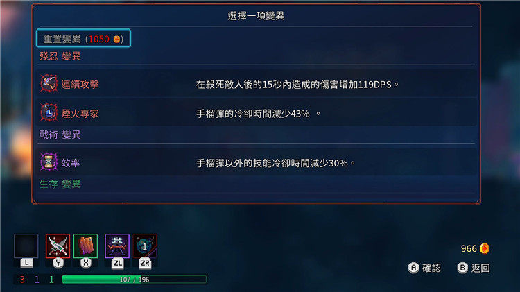Select the green shield item slot
The width and height of the screenshot is (520, 292).
tap(85, 246)
